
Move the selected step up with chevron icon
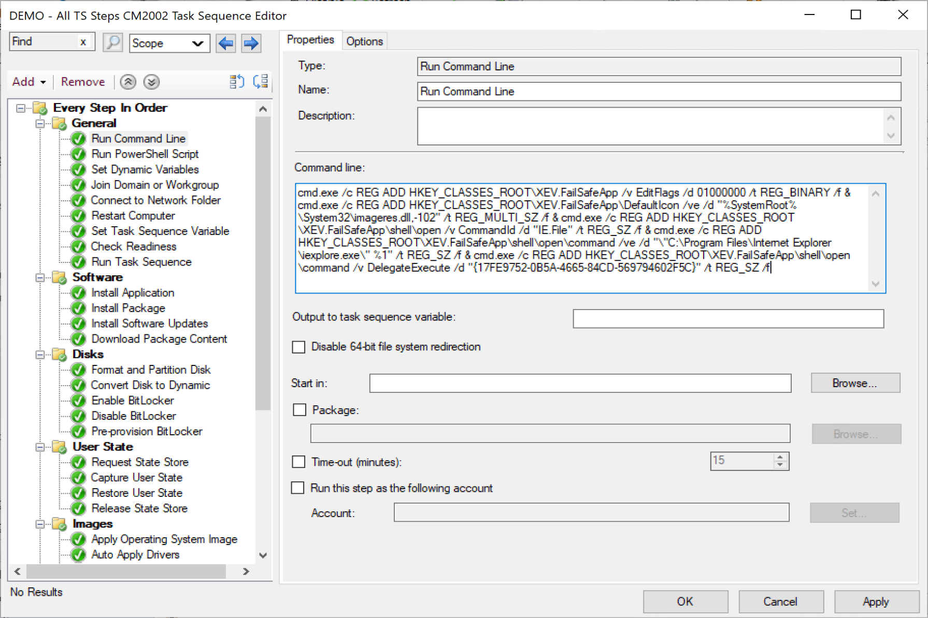tap(127, 82)
